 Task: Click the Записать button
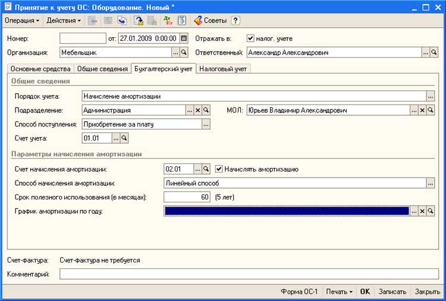tap(392, 292)
